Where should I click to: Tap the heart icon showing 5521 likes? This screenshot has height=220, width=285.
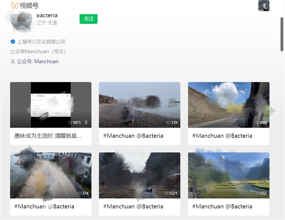(x=167, y=193)
